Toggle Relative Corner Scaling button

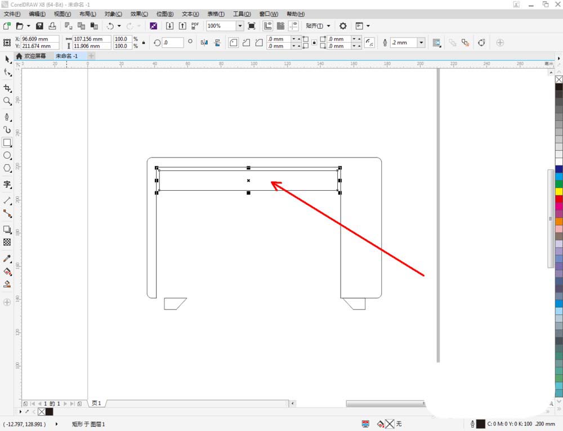click(x=369, y=43)
